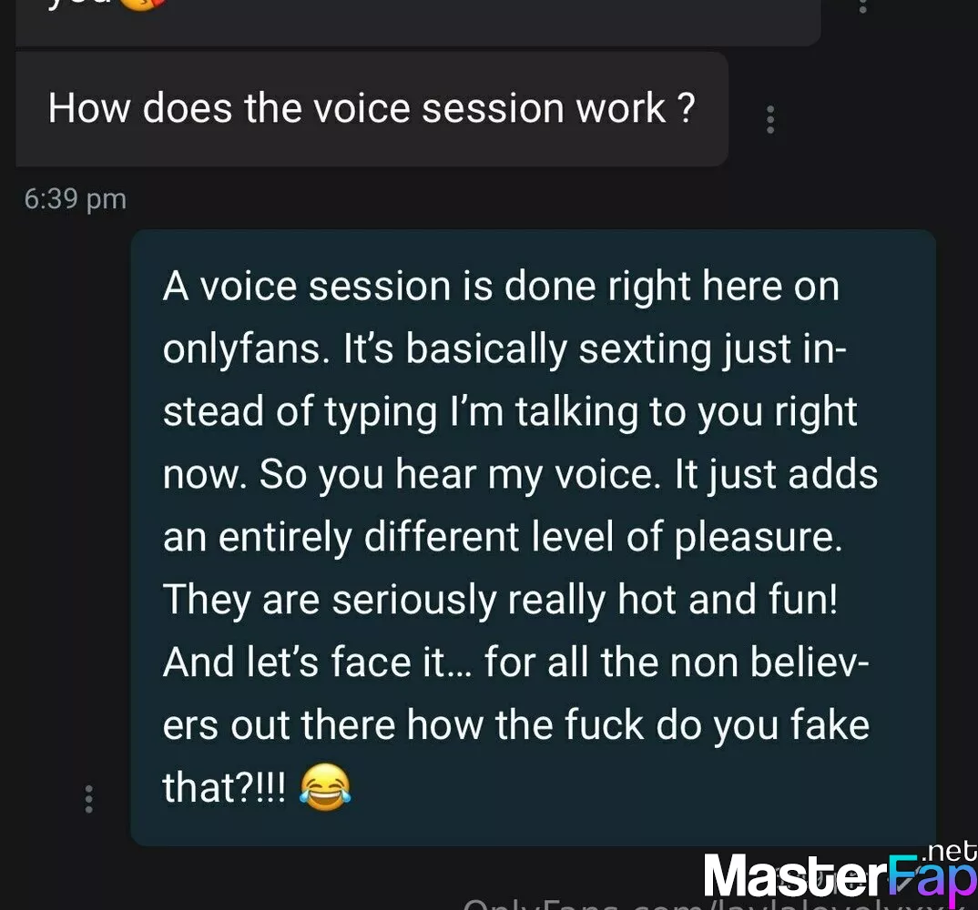Click the word 'How' in the question bubble

[89, 108]
